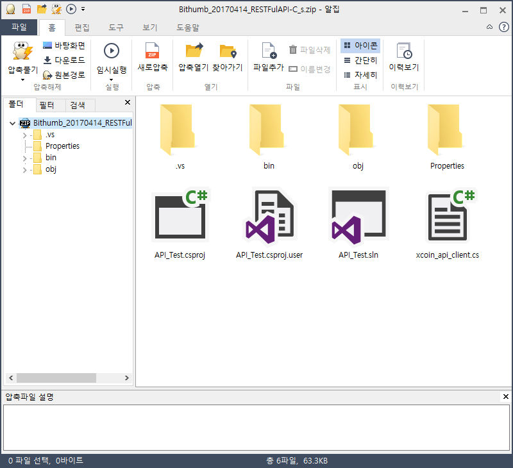Open the quick access toolbar dropdown arrow
This screenshot has width=513, height=468.
pos(83,9)
